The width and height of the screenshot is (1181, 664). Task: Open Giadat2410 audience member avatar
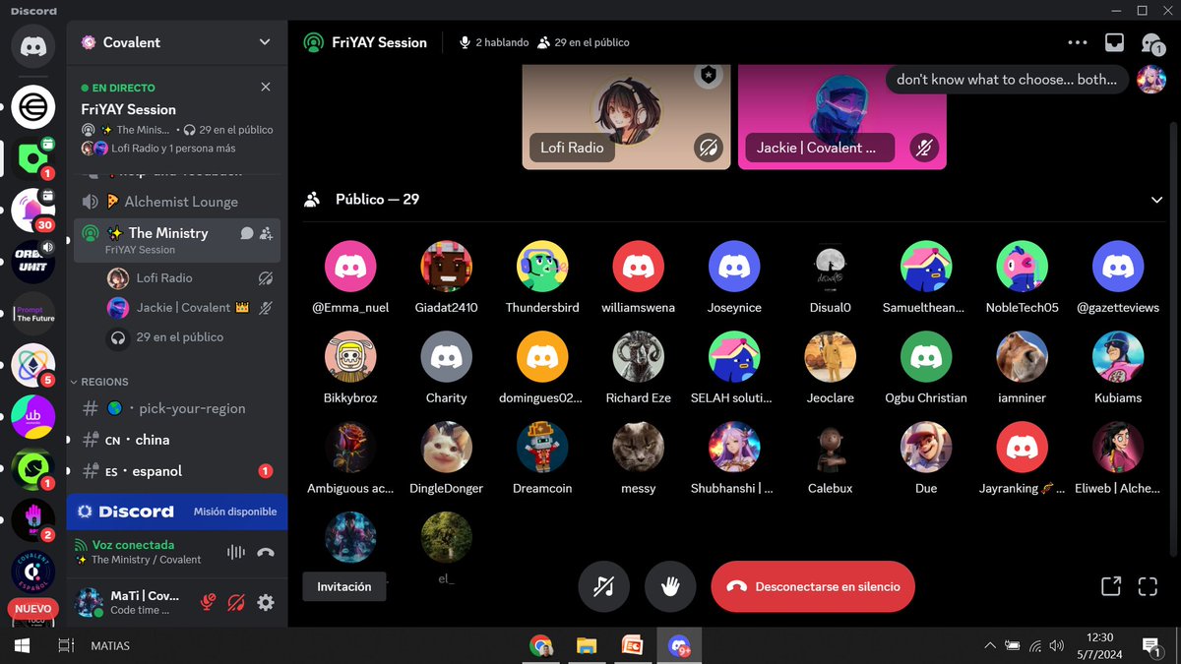(x=447, y=267)
